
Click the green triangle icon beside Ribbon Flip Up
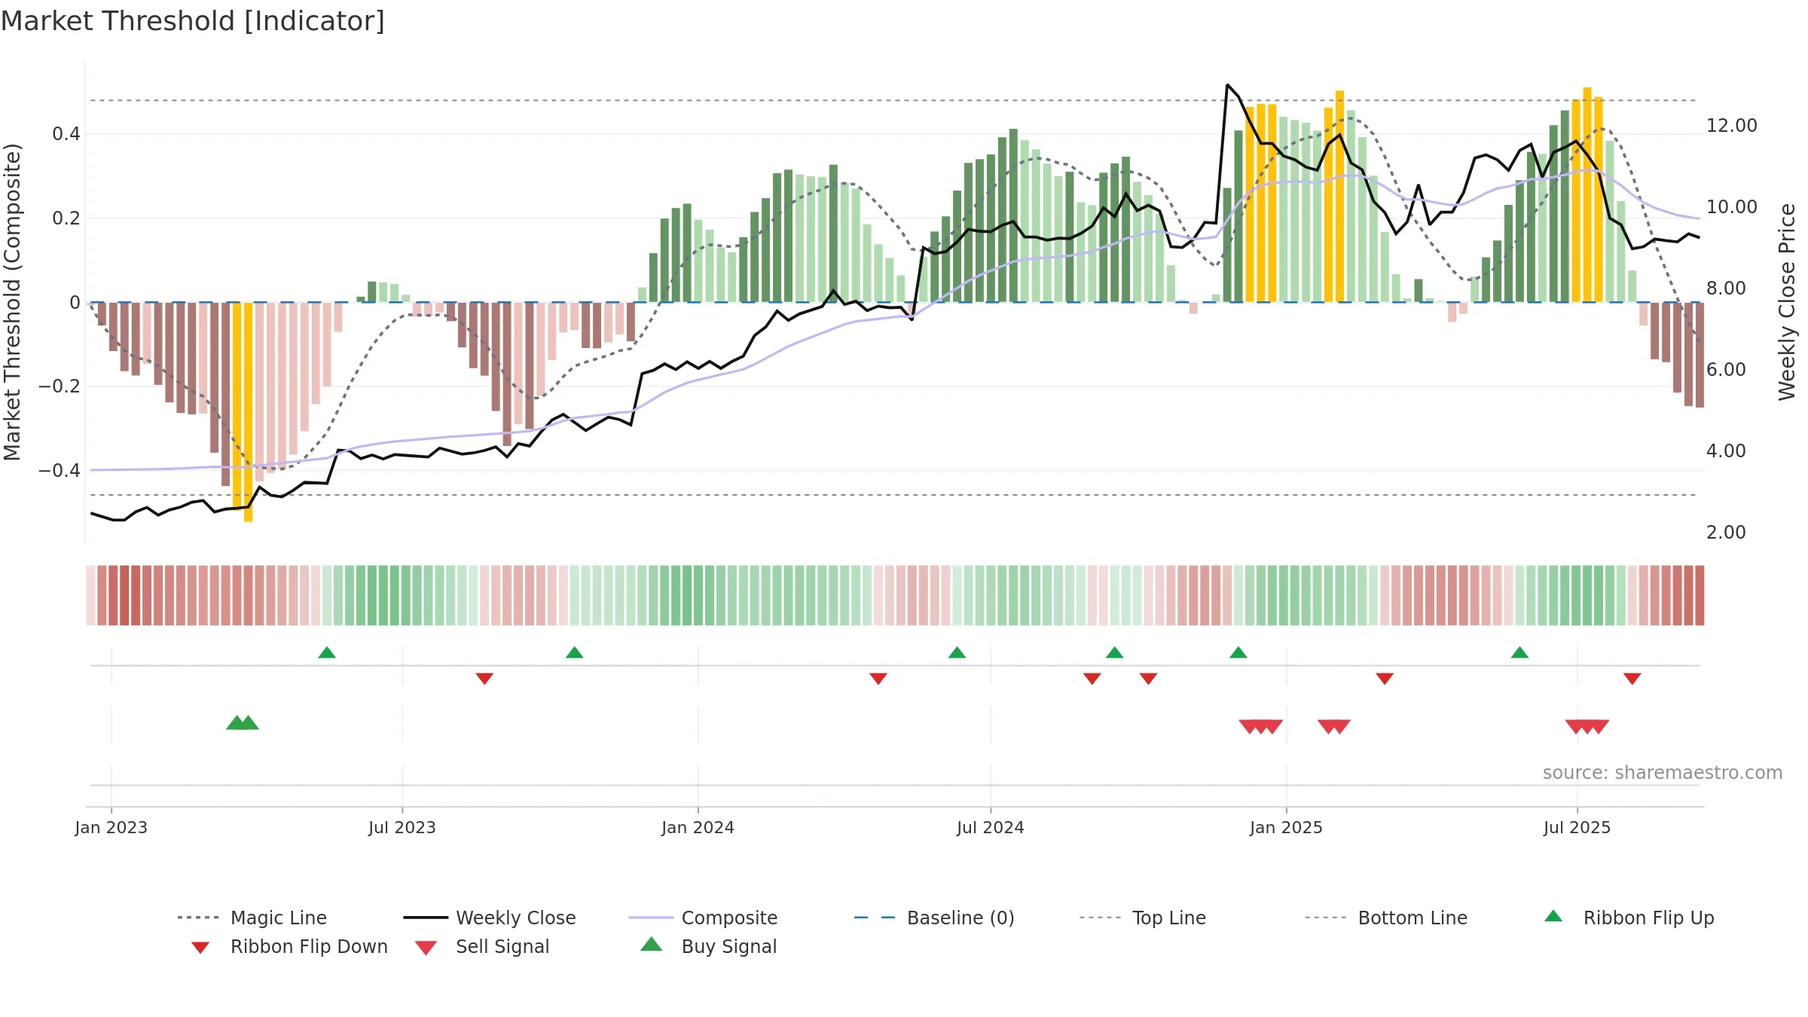click(1553, 916)
